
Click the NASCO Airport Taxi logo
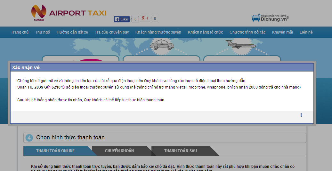(69, 13)
